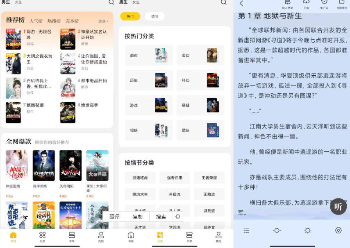Open the reading progress control icon
The image size is (350, 248).
tap(277, 230)
